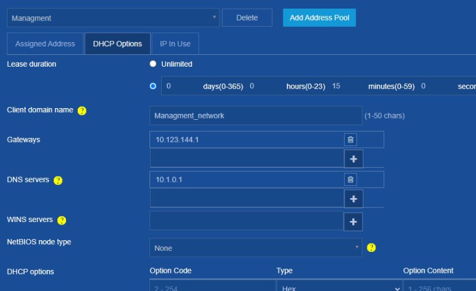This screenshot has height=291, width=476.
Task: Focus the lease hours field
Action: point(266,86)
